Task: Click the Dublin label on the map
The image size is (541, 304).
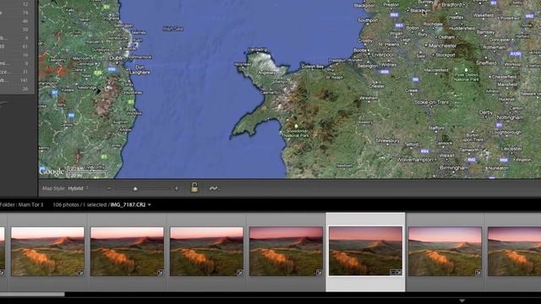Action: tap(117, 58)
